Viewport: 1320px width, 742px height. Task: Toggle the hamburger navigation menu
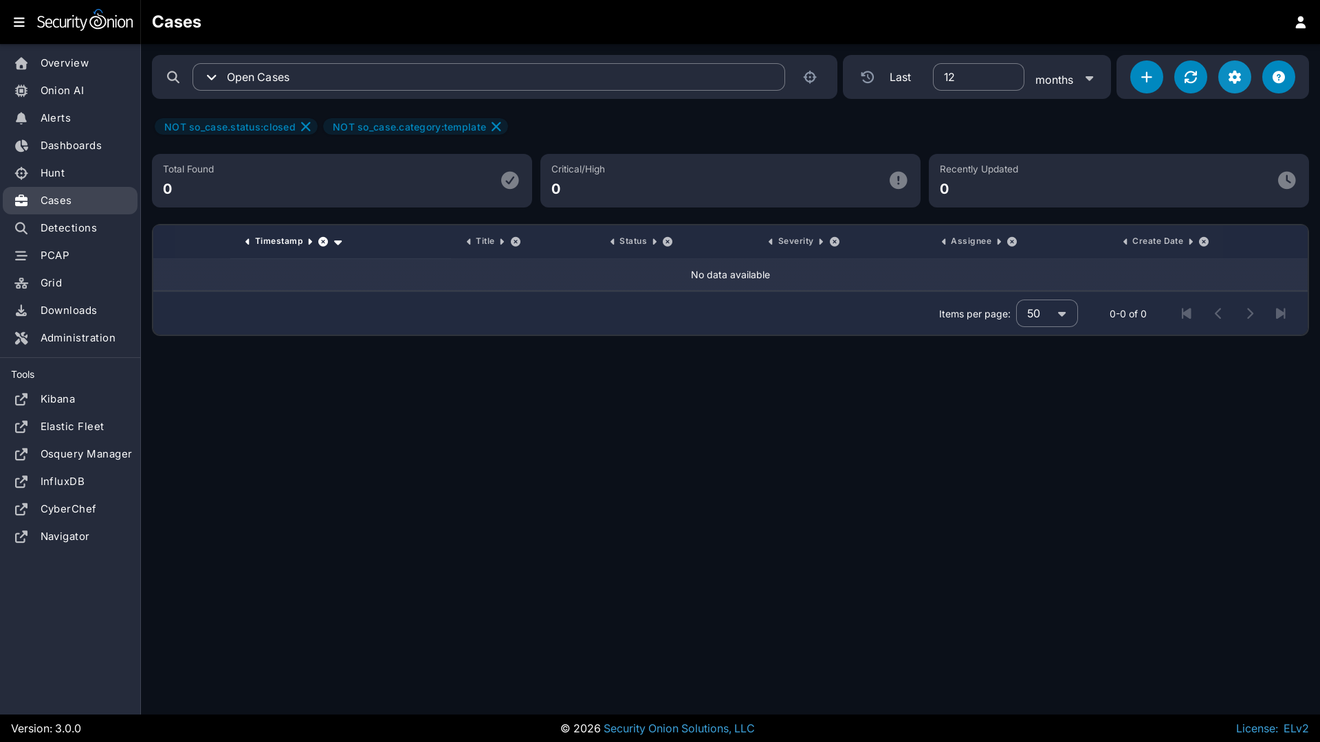tap(19, 22)
